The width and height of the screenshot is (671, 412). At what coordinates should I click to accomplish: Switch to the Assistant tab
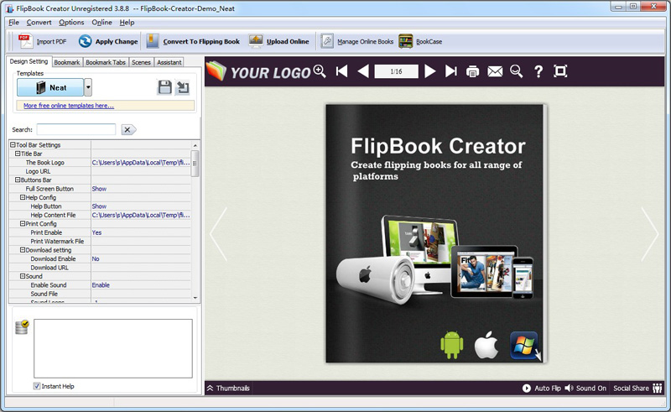pos(169,62)
